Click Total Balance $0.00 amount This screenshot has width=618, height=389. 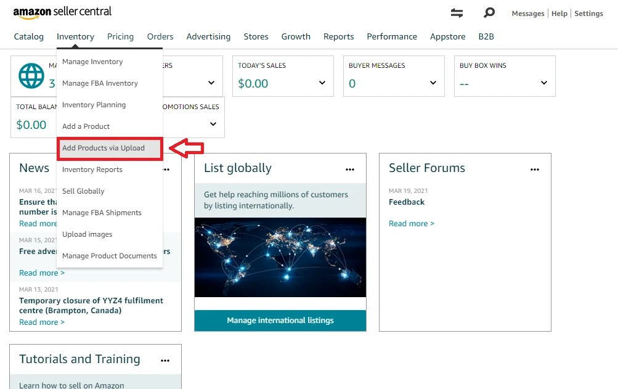tap(31, 125)
